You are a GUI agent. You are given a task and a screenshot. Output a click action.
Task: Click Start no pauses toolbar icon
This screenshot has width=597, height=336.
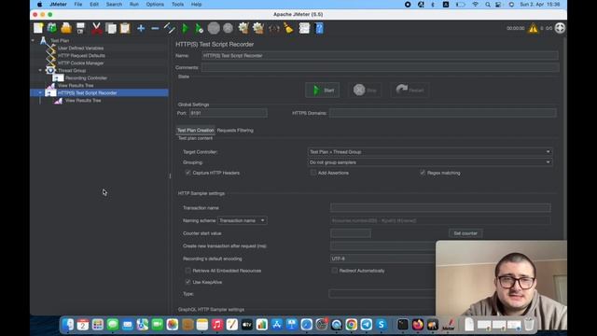(x=199, y=28)
